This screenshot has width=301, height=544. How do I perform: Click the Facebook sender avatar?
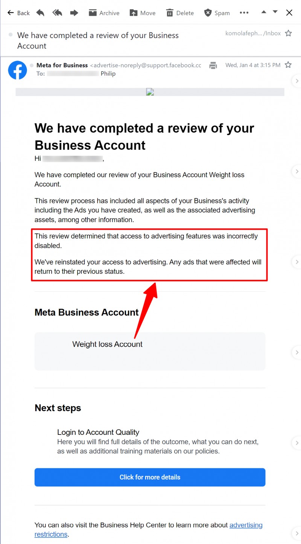pyautogui.click(x=17, y=70)
